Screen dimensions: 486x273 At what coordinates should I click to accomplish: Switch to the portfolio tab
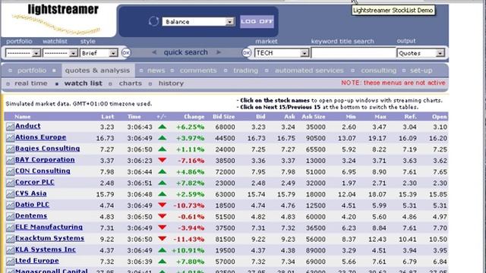[x=32, y=71]
